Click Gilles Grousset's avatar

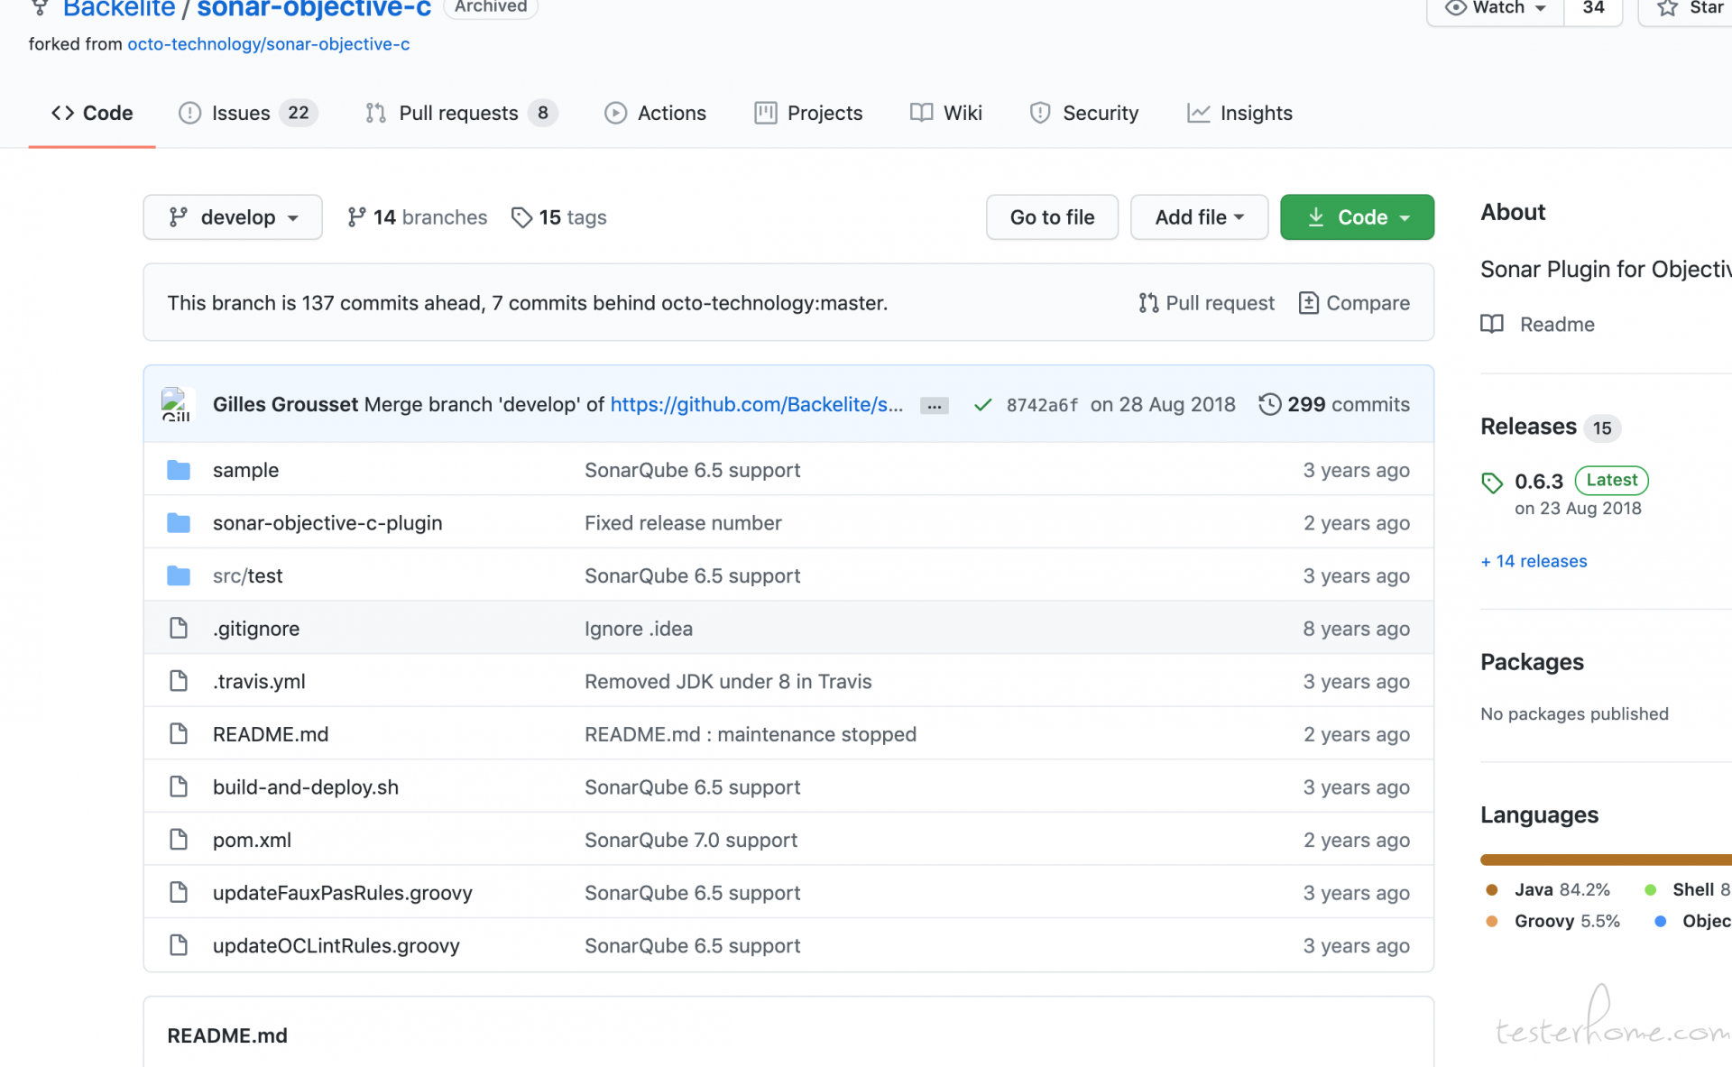coord(176,404)
